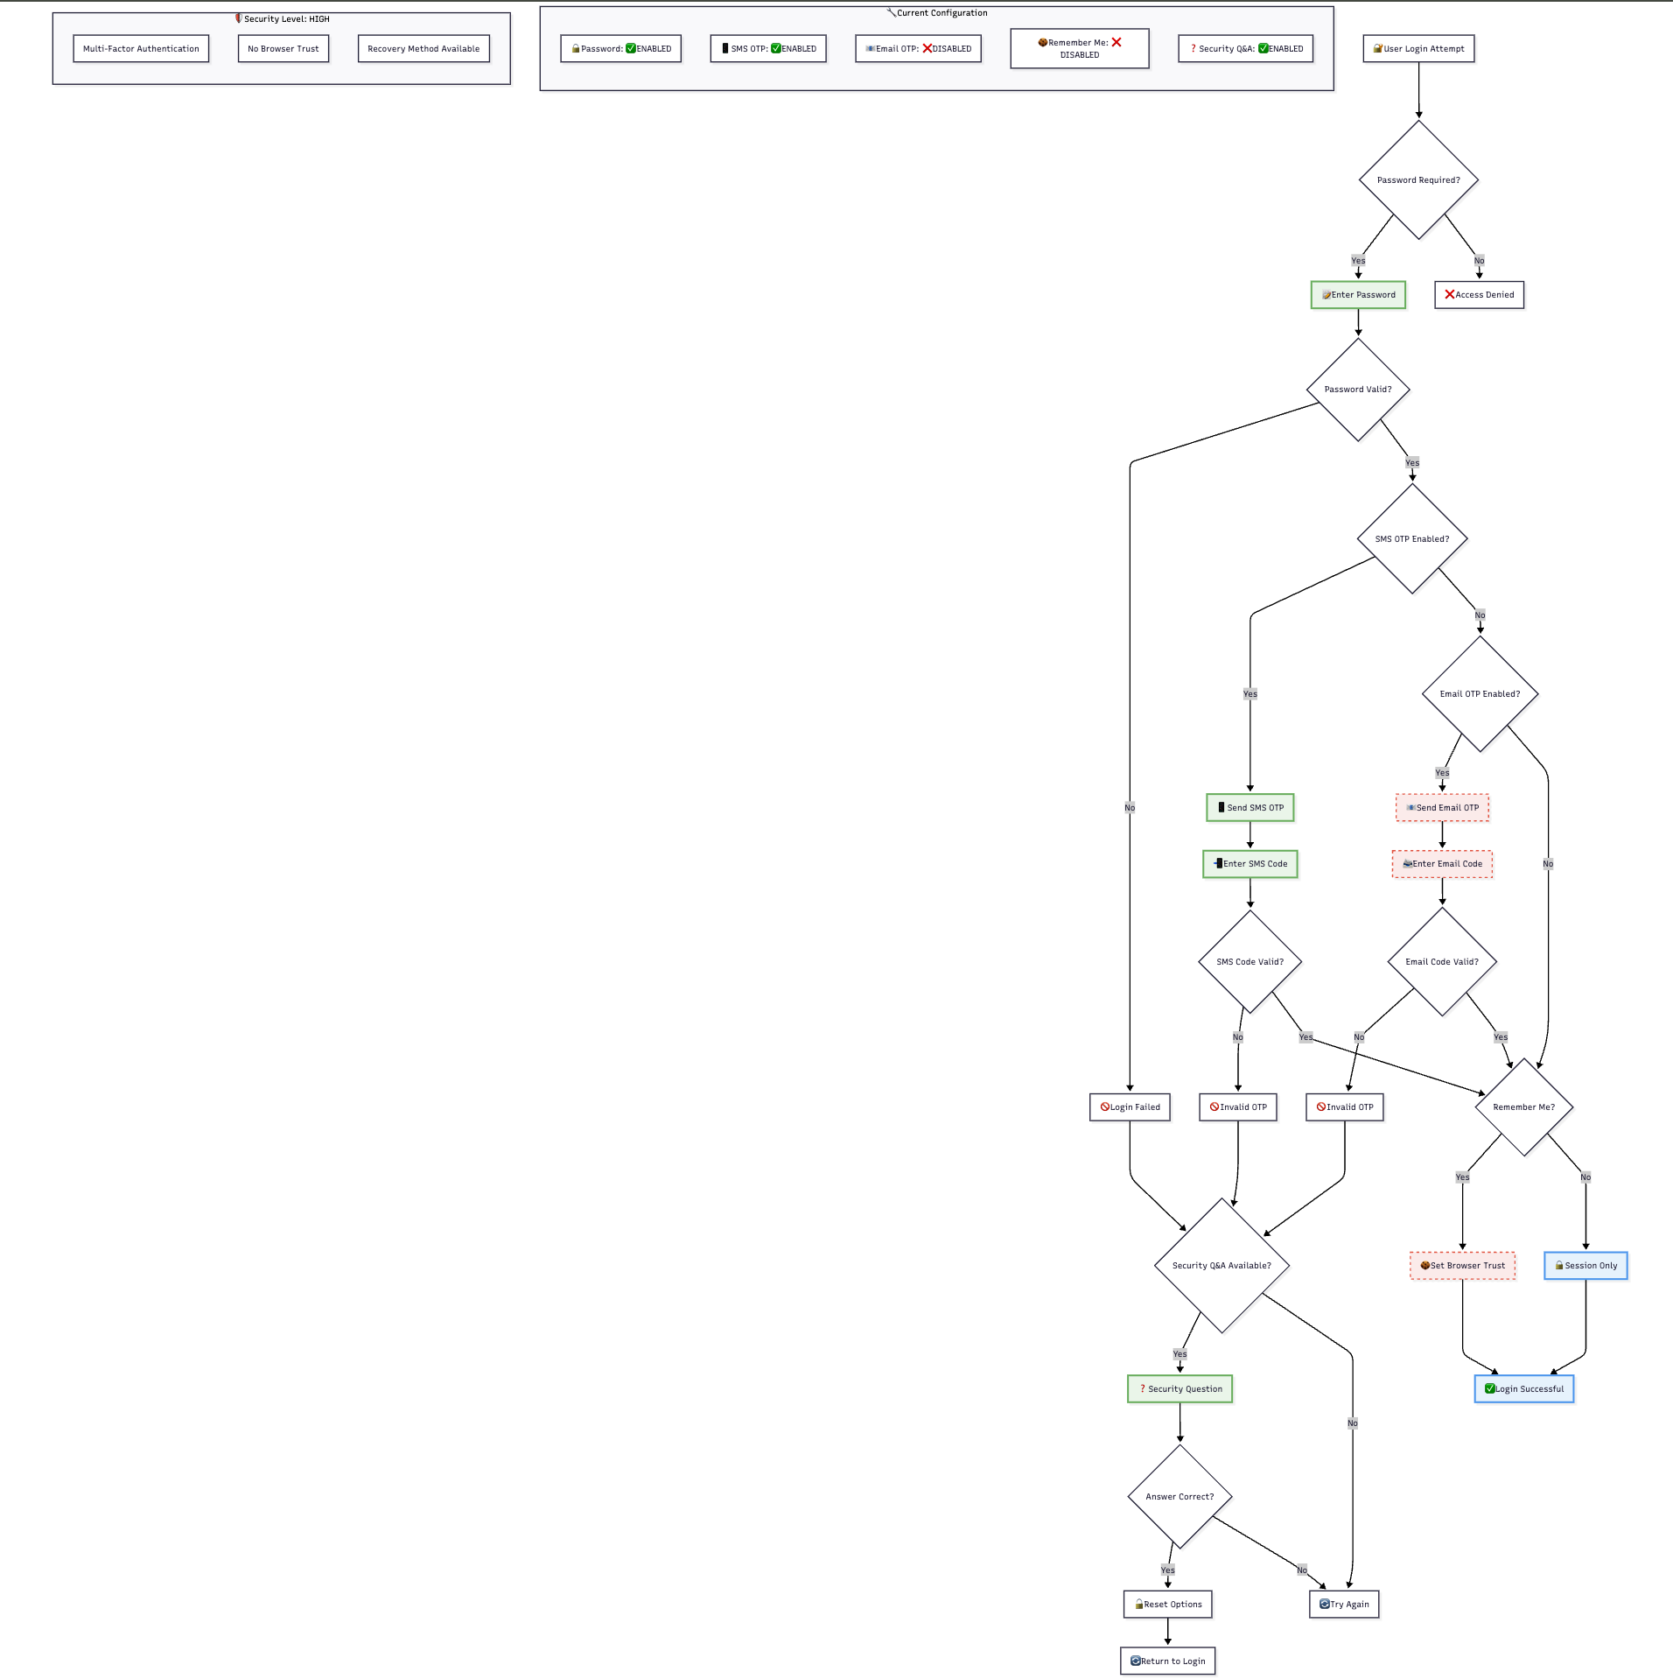Select the Security Q&A Available? diamond
This screenshot has width=1673, height=1679.
coord(1221,1266)
